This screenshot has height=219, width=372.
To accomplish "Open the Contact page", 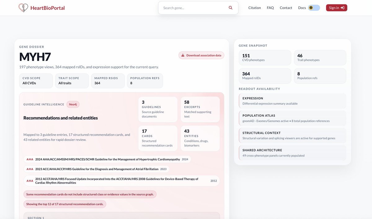I will [286, 8].
